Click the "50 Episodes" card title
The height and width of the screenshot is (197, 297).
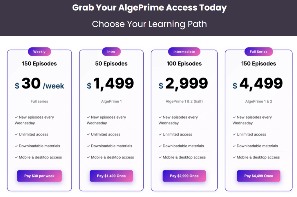tap(111, 64)
